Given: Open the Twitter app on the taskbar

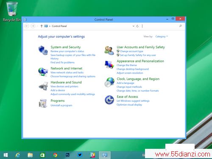Looking at the screenshot, I should [80, 155].
